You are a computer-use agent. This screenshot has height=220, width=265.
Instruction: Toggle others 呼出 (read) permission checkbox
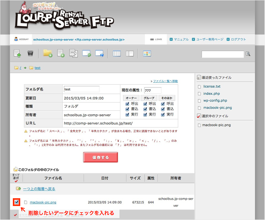tap(163, 104)
